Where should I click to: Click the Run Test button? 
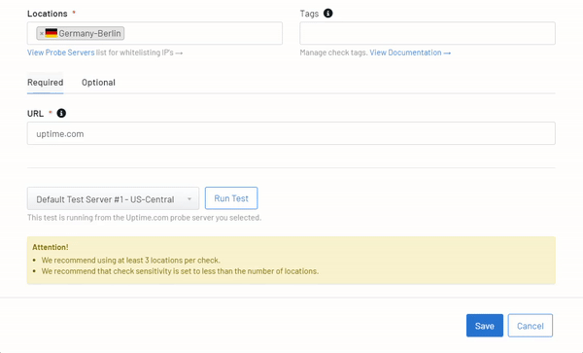click(x=231, y=198)
